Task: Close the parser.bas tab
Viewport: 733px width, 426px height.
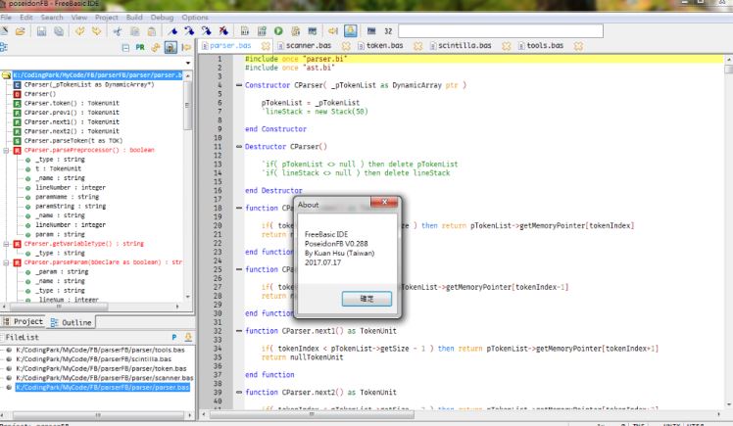Action: tap(266, 46)
